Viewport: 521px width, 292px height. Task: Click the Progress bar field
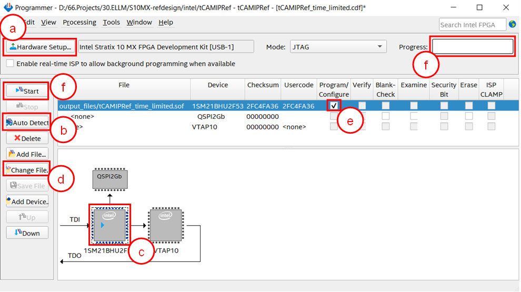[x=473, y=46]
